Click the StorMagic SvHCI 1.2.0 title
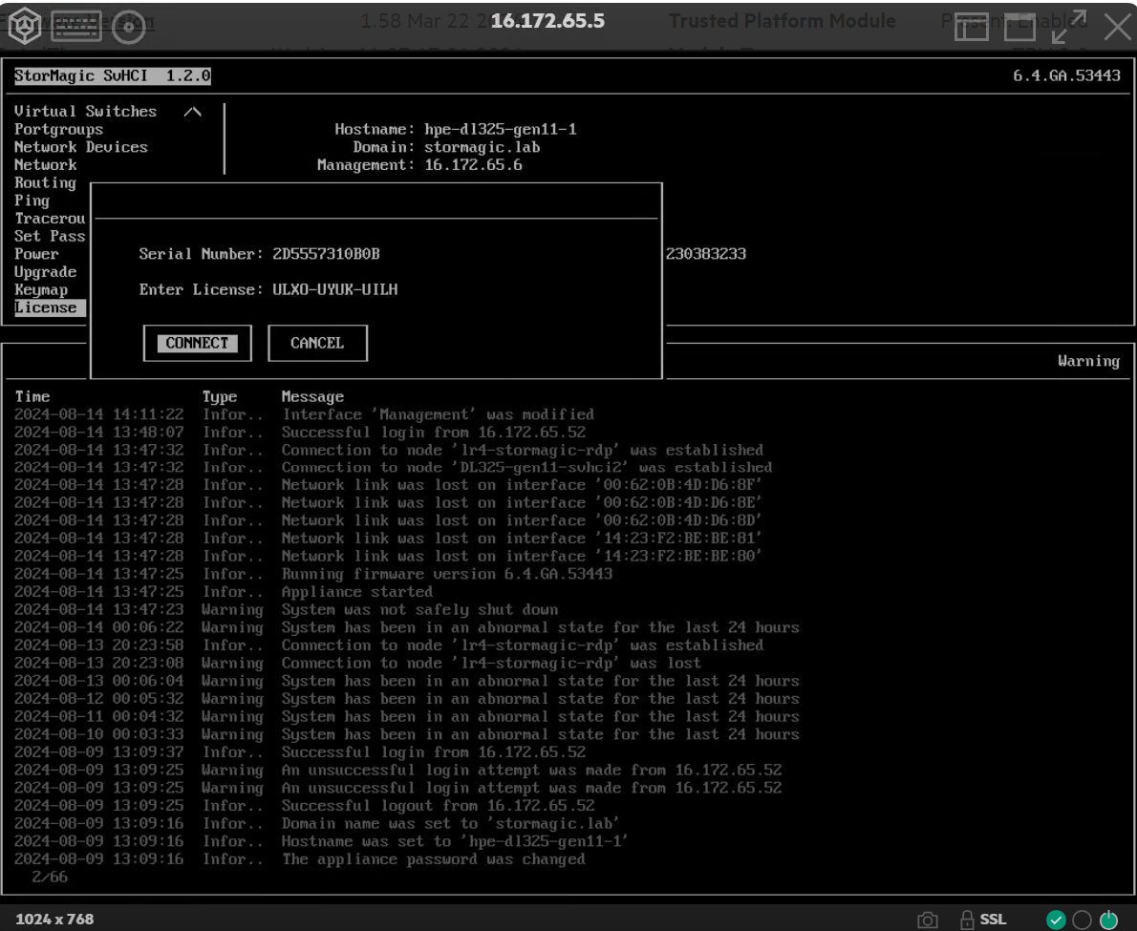 click(113, 76)
